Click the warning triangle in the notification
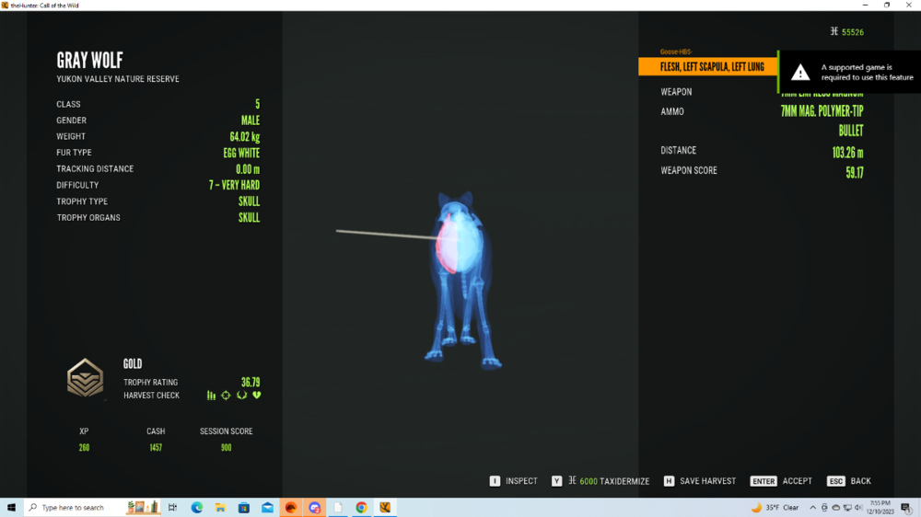 point(800,73)
